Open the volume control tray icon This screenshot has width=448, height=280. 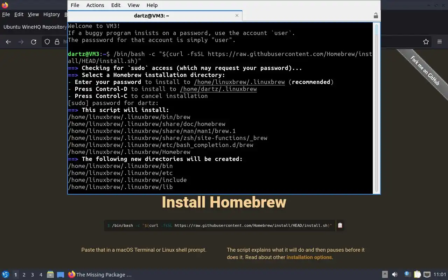tap(395, 275)
